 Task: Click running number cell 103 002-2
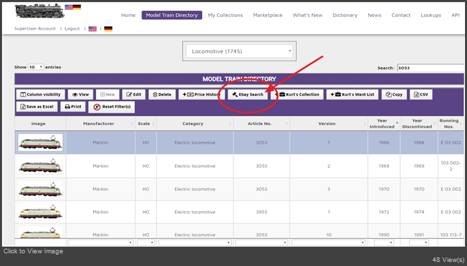pyautogui.click(x=450, y=166)
